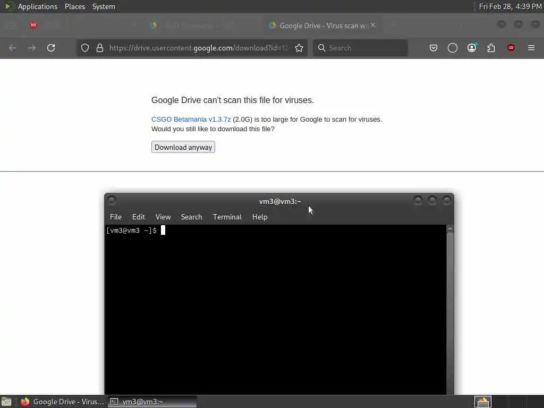Go back to the previous page
The width and height of the screenshot is (544, 408).
point(13,48)
